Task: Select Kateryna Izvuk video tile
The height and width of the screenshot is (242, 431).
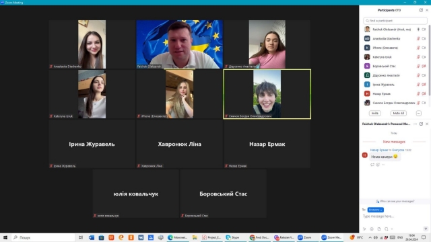Action: (x=92, y=94)
